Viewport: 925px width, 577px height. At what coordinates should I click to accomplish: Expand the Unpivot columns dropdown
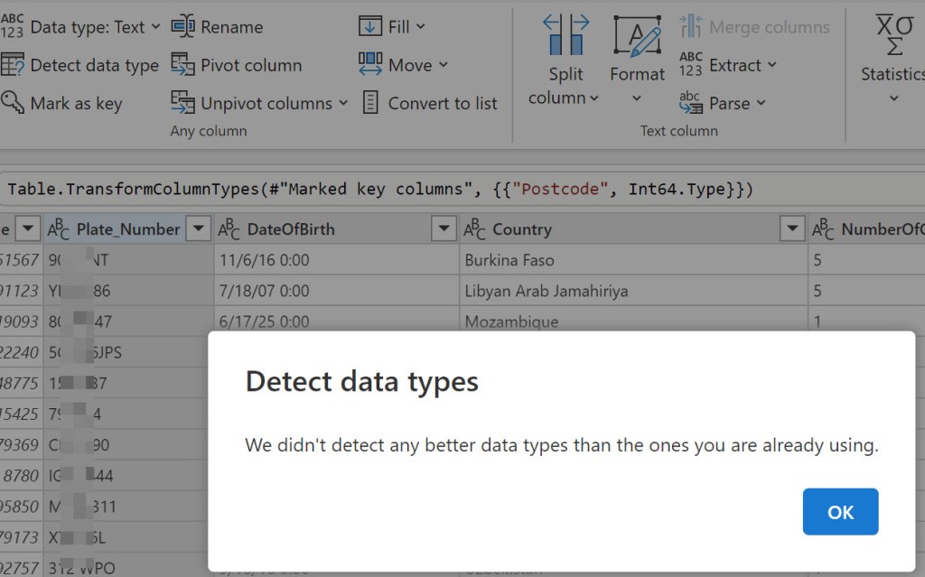coord(343,104)
